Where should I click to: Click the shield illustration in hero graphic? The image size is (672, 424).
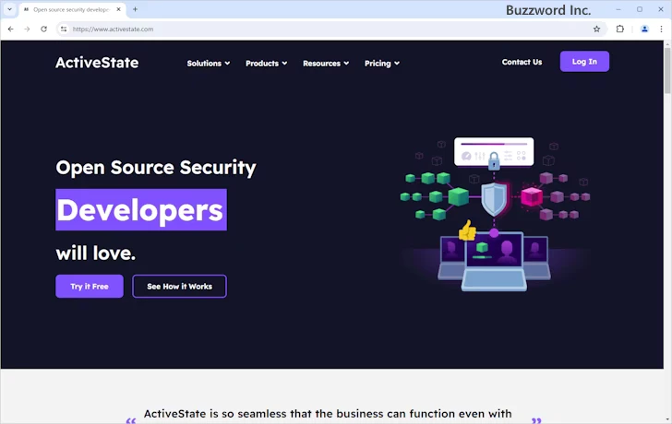coord(494,199)
